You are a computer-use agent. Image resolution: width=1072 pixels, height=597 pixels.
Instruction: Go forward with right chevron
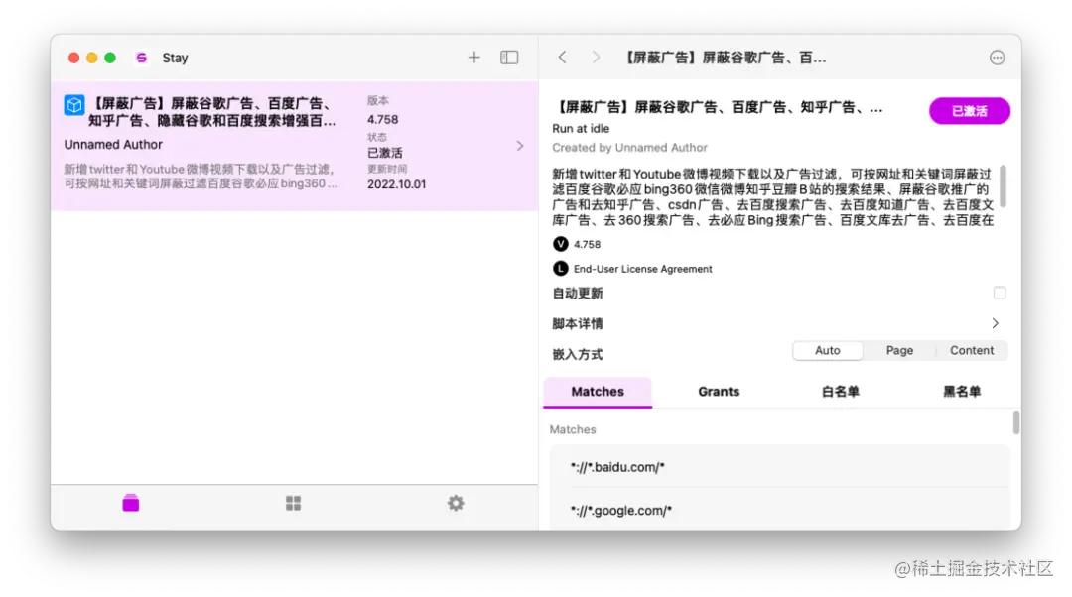[x=596, y=58]
